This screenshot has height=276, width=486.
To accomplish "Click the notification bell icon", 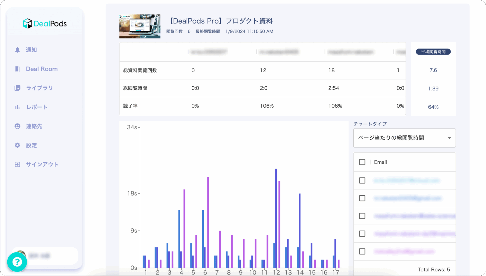I will click(17, 50).
